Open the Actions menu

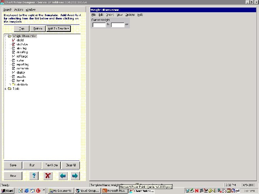[x=18, y=10]
